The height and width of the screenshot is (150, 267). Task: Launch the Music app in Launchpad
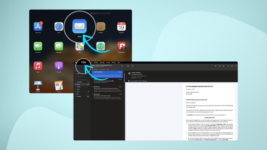point(38,66)
